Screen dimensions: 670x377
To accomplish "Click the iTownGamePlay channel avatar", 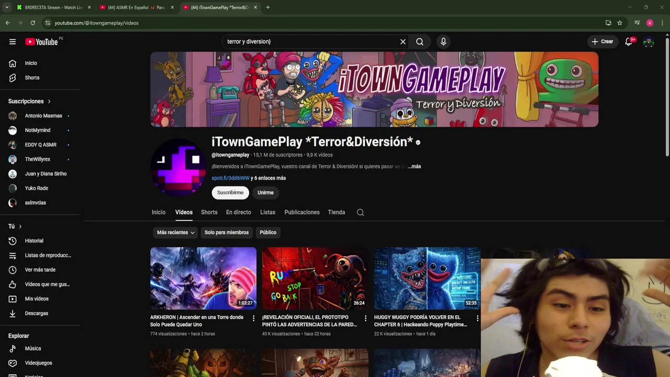I will pyautogui.click(x=178, y=167).
